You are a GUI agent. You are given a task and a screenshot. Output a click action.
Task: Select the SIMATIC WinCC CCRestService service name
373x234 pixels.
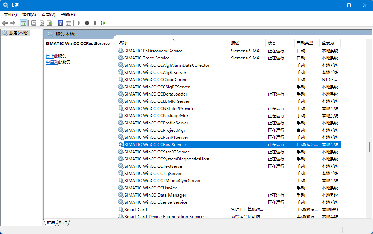[155, 145]
